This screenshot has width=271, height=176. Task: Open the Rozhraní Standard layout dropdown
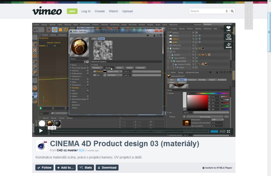click(x=217, y=25)
